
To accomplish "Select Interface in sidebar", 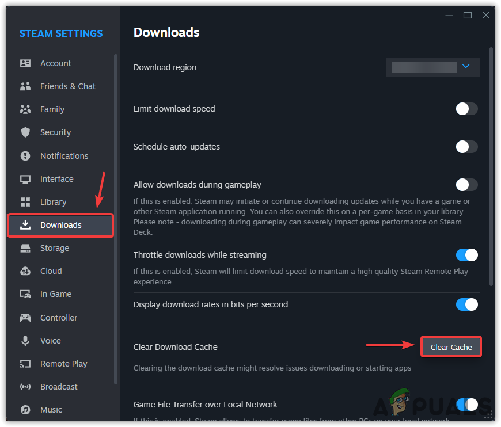I will [x=57, y=179].
